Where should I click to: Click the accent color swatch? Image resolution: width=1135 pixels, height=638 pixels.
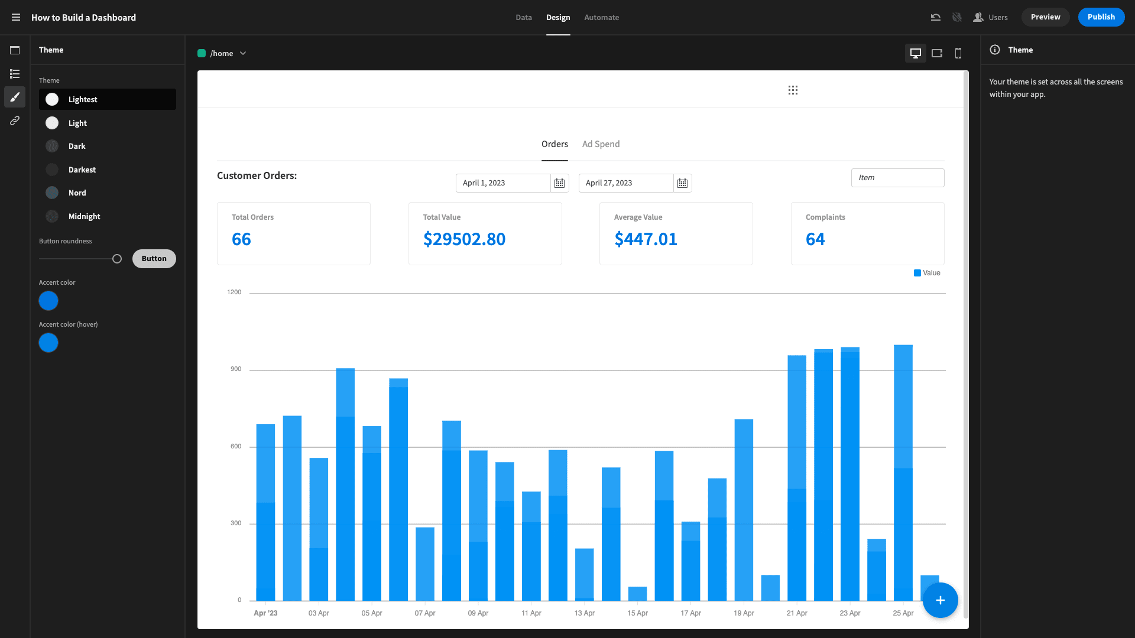point(48,301)
